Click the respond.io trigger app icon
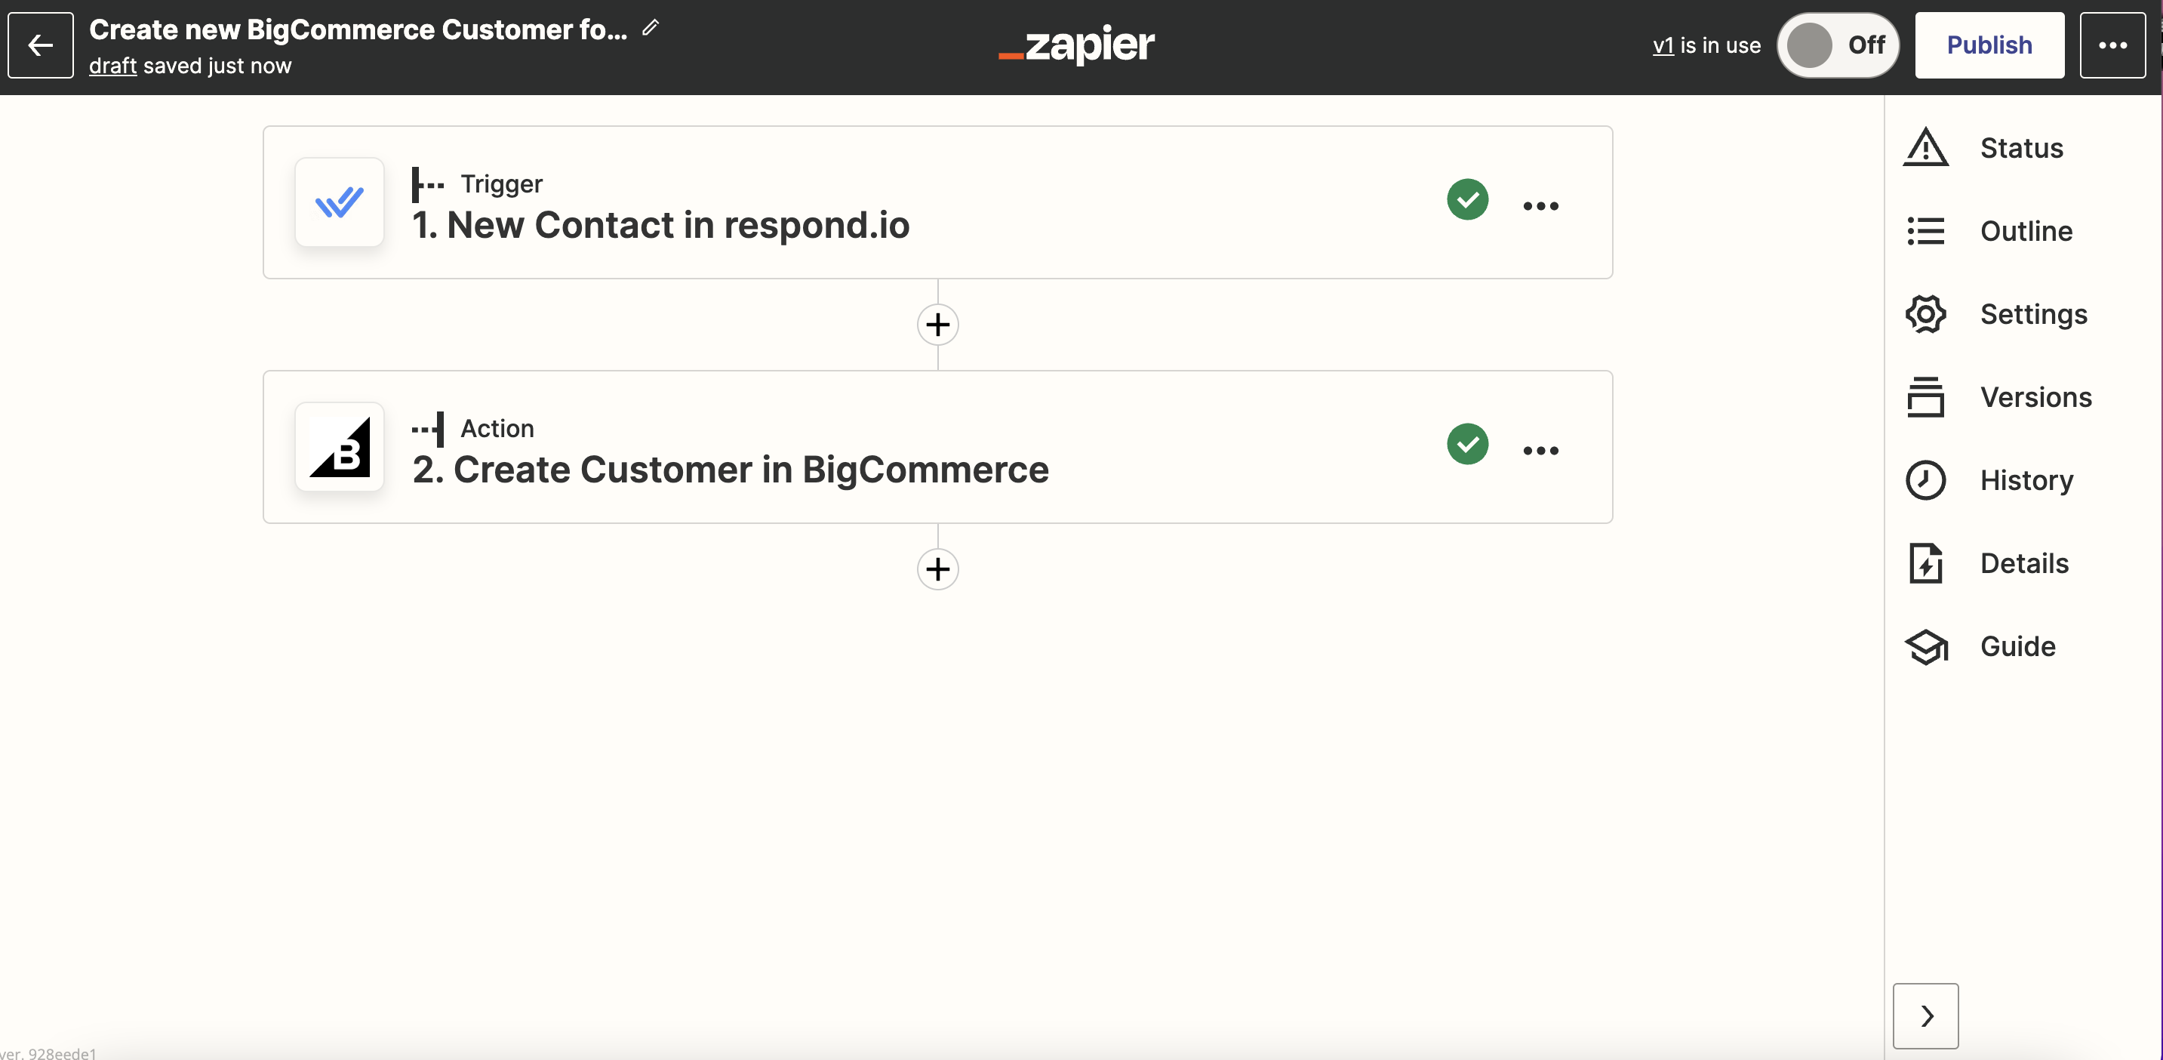2163x1060 pixels. (x=340, y=202)
